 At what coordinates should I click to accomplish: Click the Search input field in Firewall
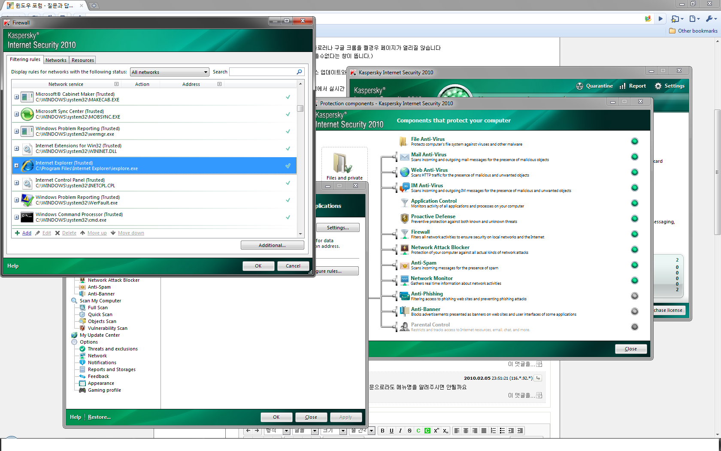coord(263,72)
